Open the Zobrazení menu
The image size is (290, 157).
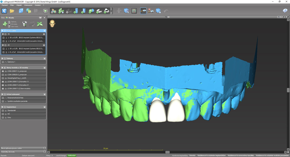(x=28, y=5)
